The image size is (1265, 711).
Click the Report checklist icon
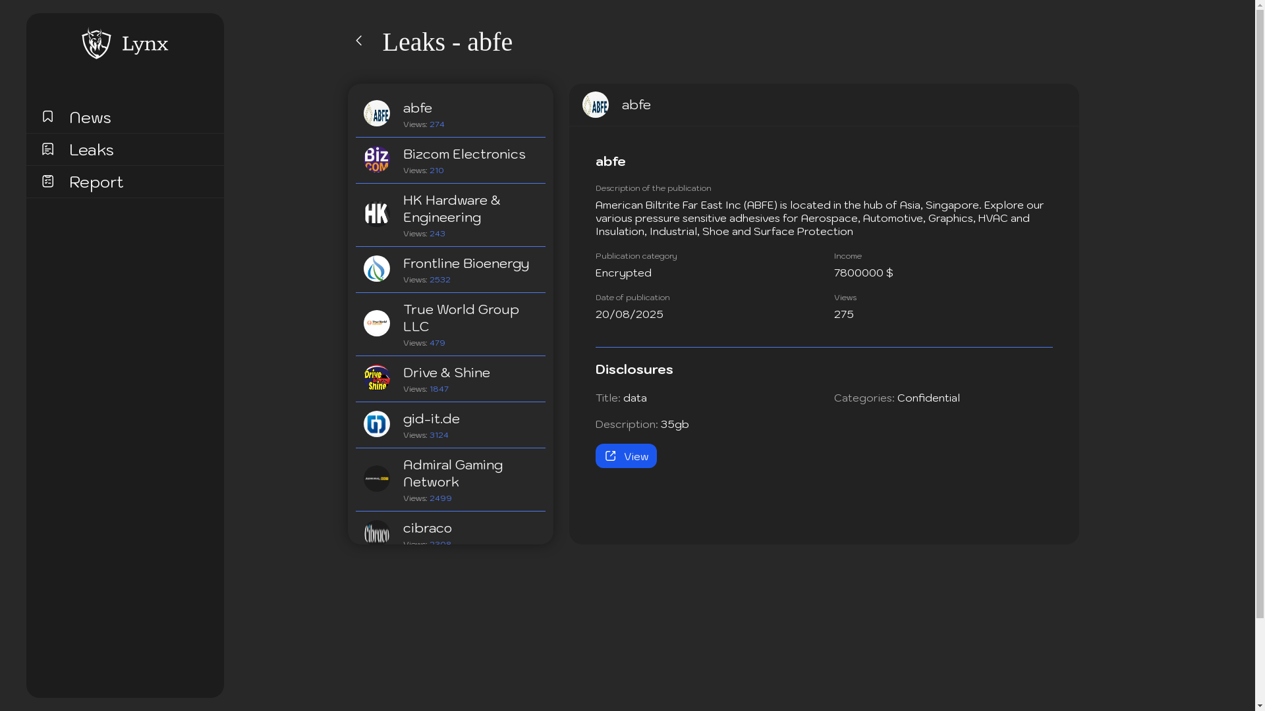(47, 181)
